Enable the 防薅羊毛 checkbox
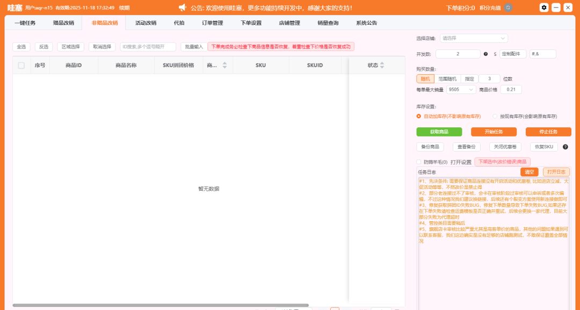The width and height of the screenshot is (580, 310). coord(419,162)
